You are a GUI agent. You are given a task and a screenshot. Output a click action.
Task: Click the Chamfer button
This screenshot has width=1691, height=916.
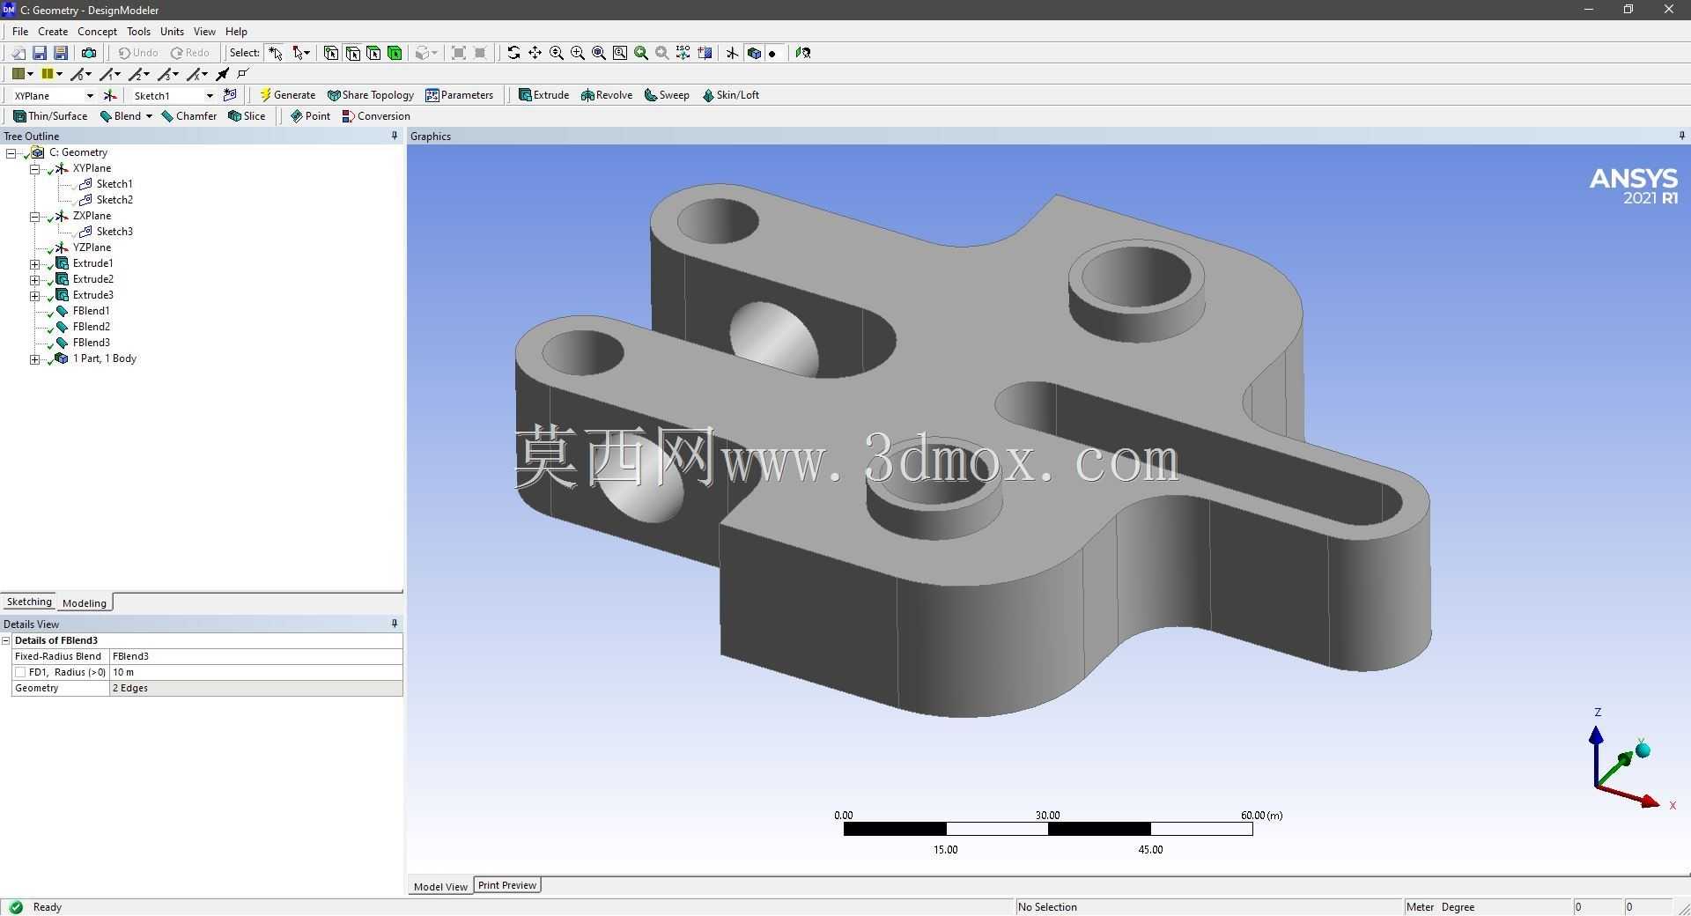(x=189, y=116)
